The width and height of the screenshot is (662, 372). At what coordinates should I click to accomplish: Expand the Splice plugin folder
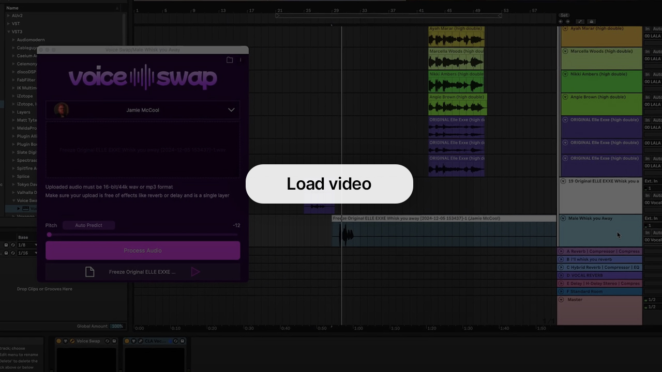coord(13,176)
